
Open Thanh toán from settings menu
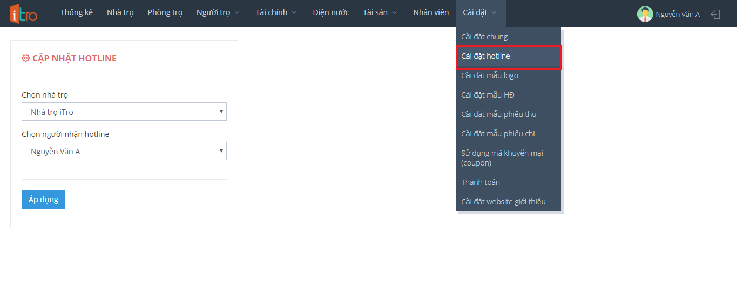pyautogui.click(x=480, y=182)
